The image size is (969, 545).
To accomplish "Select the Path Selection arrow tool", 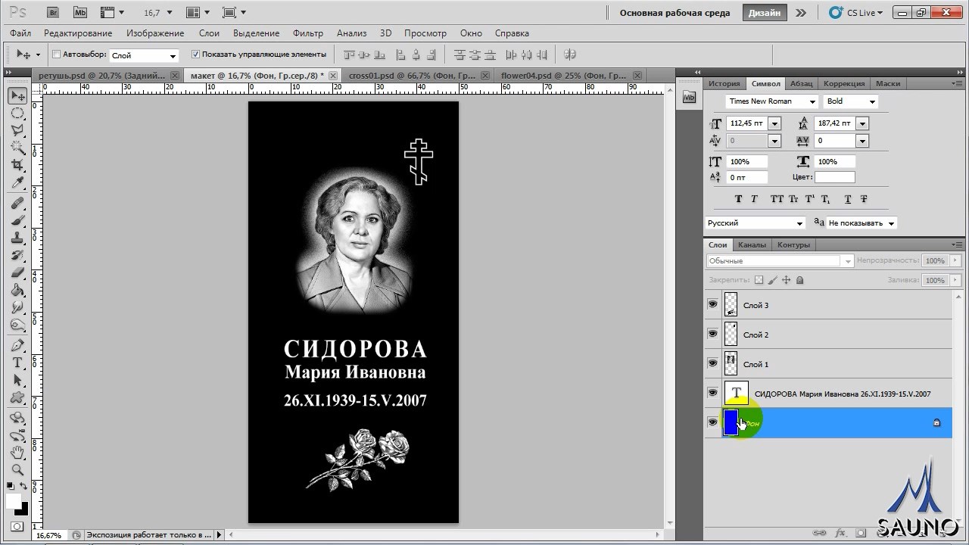I will point(17,381).
